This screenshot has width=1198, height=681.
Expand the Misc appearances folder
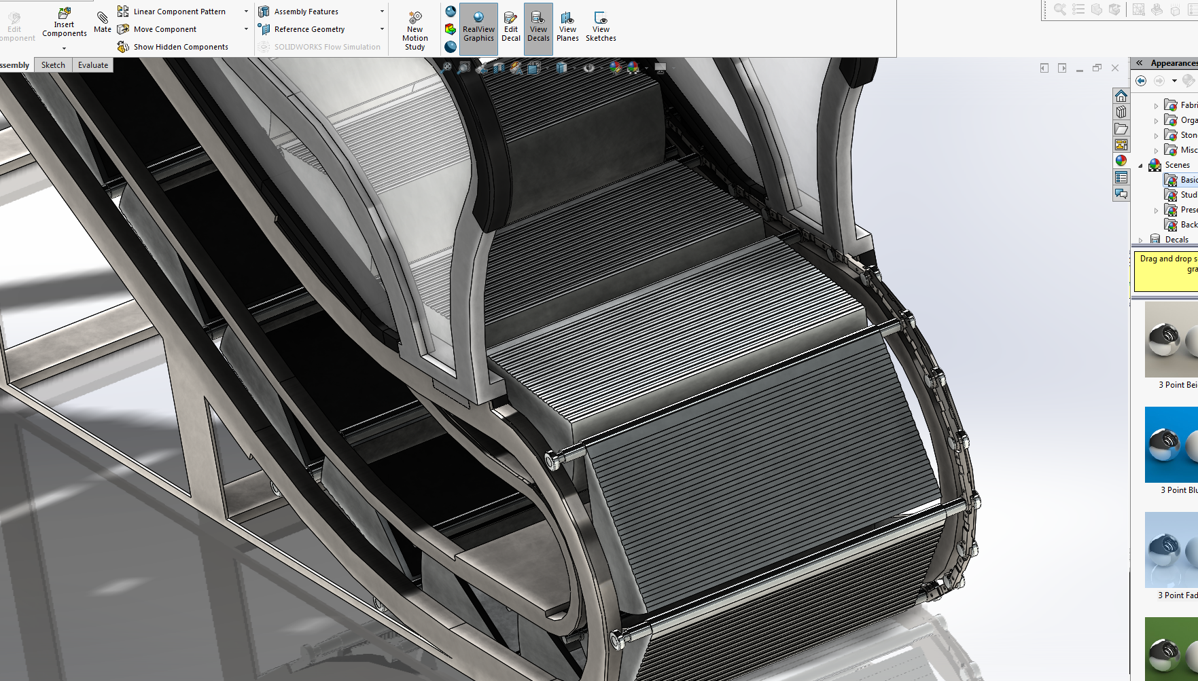click(x=1156, y=151)
